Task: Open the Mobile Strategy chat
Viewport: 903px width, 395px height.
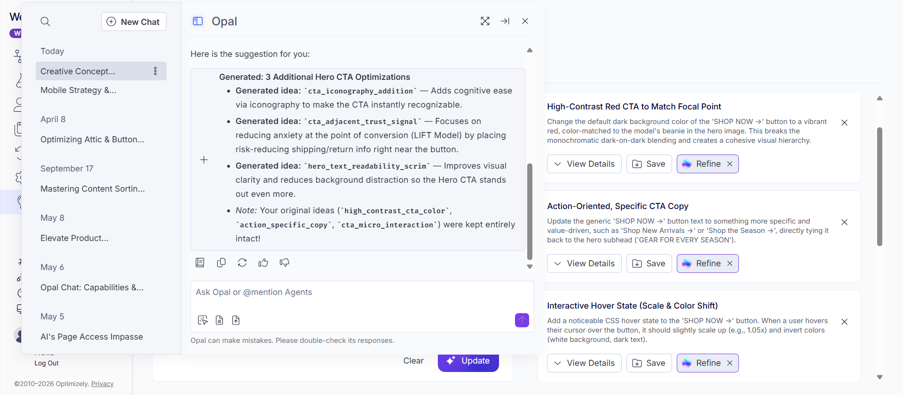Action: [x=78, y=90]
